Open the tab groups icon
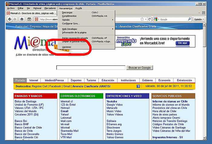The width and height of the screenshot is (212, 144). (204, 13)
